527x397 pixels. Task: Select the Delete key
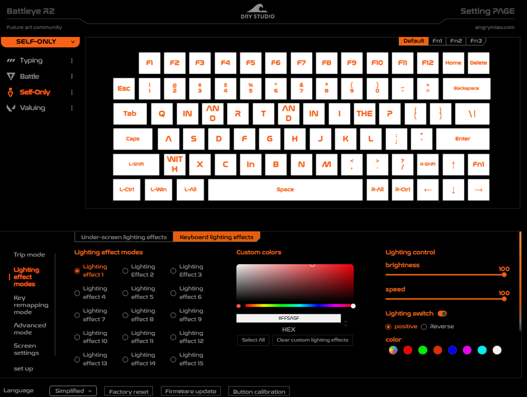tap(478, 63)
